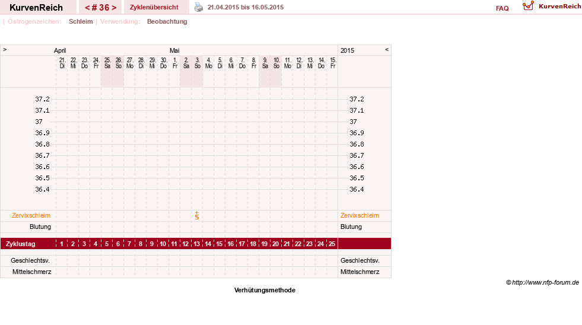Click the '<' expander next to 2015
582x325 pixels.
387,49
